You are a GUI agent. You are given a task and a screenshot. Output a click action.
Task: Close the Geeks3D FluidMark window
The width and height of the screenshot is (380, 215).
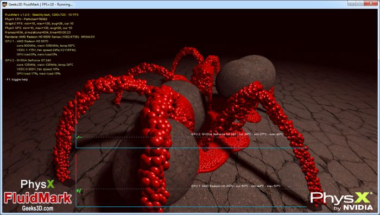tap(371, 3)
